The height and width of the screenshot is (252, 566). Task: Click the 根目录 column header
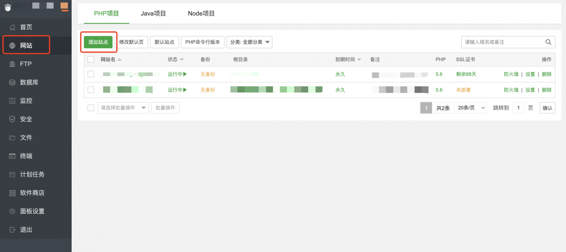pyautogui.click(x=241, y=59)
